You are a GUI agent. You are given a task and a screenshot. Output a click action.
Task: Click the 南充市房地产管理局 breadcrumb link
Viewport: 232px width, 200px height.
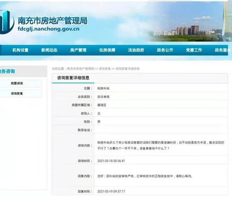pos(80,69)
